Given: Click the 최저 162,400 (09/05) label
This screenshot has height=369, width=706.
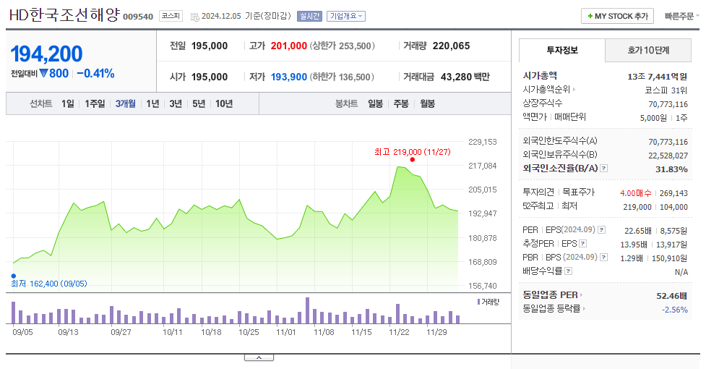Looking at the screenshot, I should click(x=49, y=284).
